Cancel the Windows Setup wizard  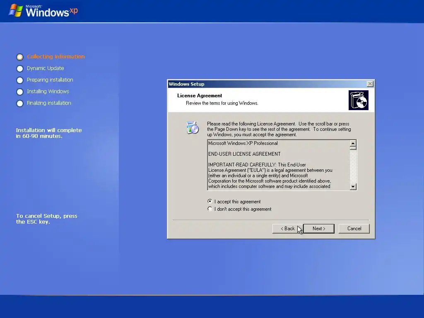pos(354,229)
